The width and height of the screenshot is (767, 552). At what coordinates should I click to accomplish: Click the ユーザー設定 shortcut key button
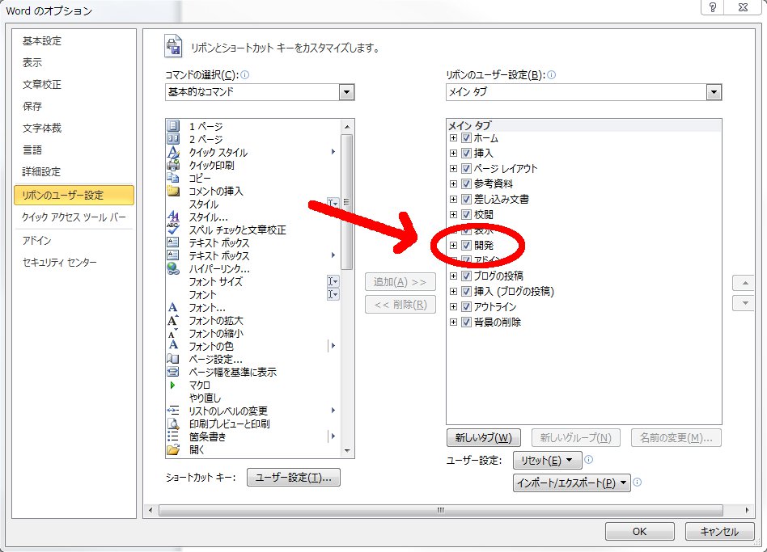click(293, 478)
